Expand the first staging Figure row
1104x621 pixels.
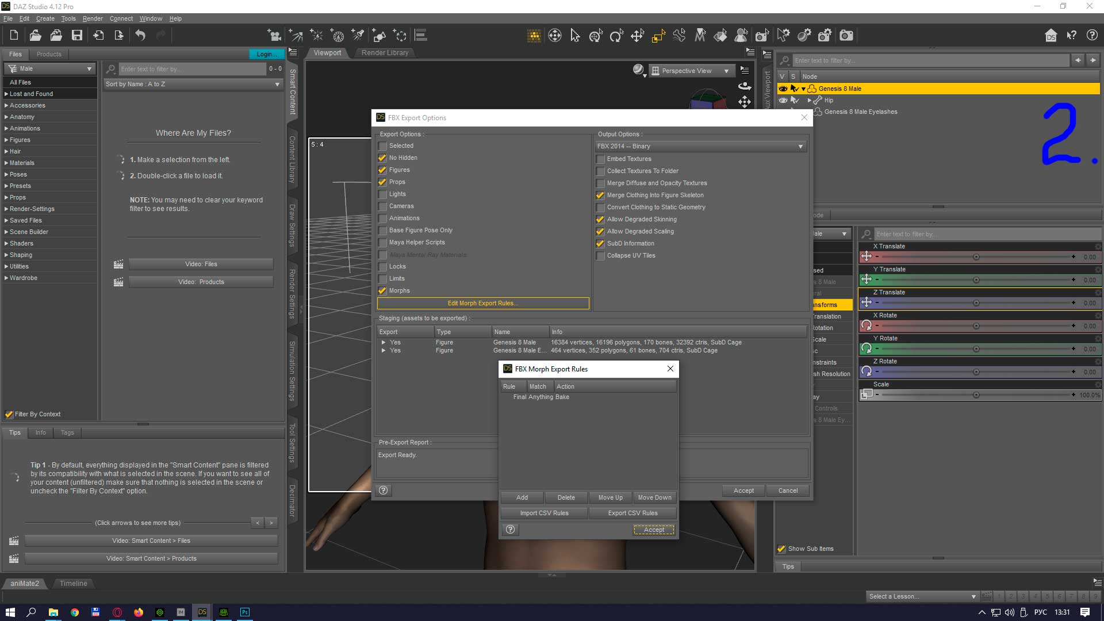pyautogui.click(x=384, y=343)
